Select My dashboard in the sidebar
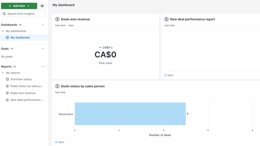 [x=20, y=38]
